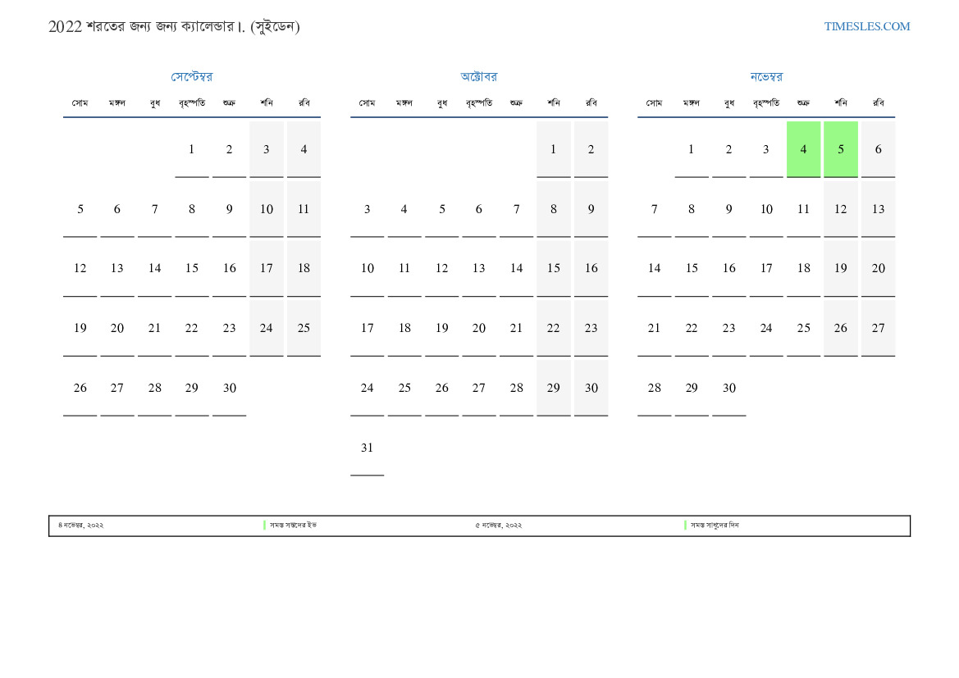Viewport: 959px width, 678px height.
Task: Click the green marker beside সমস্ত সাধুদের দিন
Action: 685,526
